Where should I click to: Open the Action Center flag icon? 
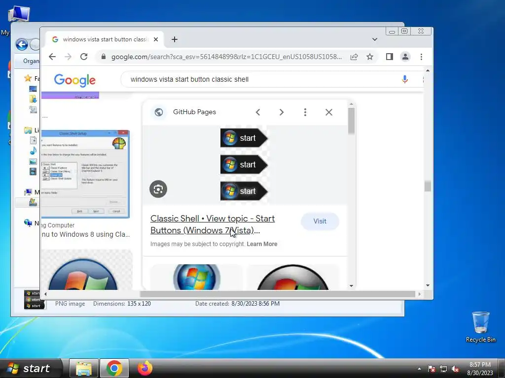(432, 369)
